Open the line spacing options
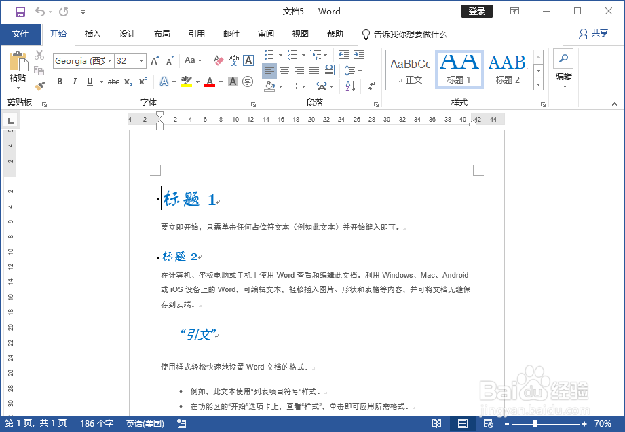625x432 pixels. point(353,71)
